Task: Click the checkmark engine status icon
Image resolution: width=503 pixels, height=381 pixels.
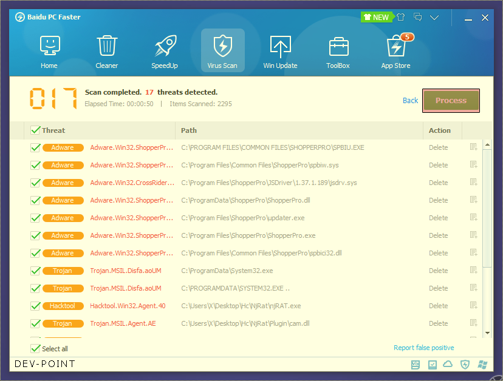Action: click(x=433, y=365)
